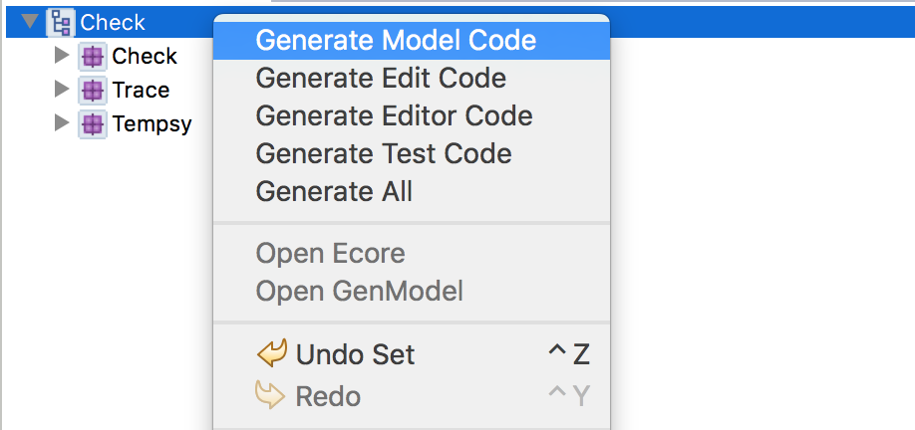Click the Check package icon
The image size is (915, 430).
92,57
